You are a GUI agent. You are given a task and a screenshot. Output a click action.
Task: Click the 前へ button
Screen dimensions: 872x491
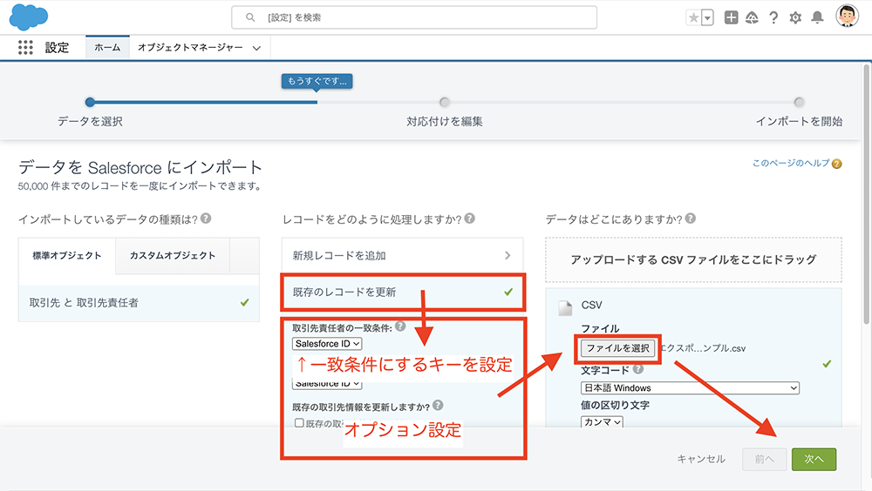click(x=764, y=459)
